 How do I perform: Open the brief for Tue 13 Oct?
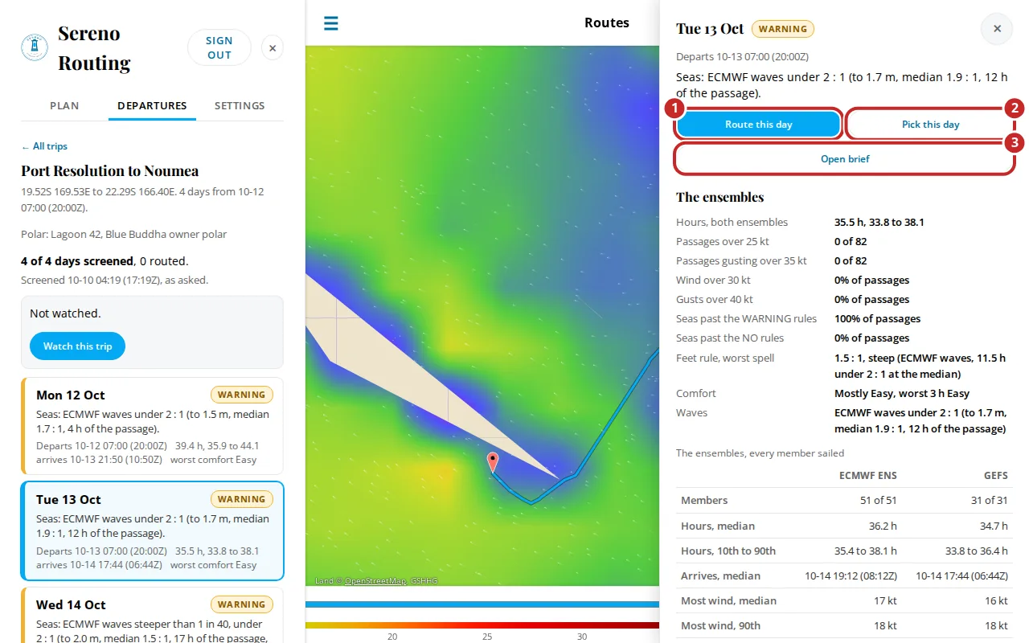(x=845, y=159)
